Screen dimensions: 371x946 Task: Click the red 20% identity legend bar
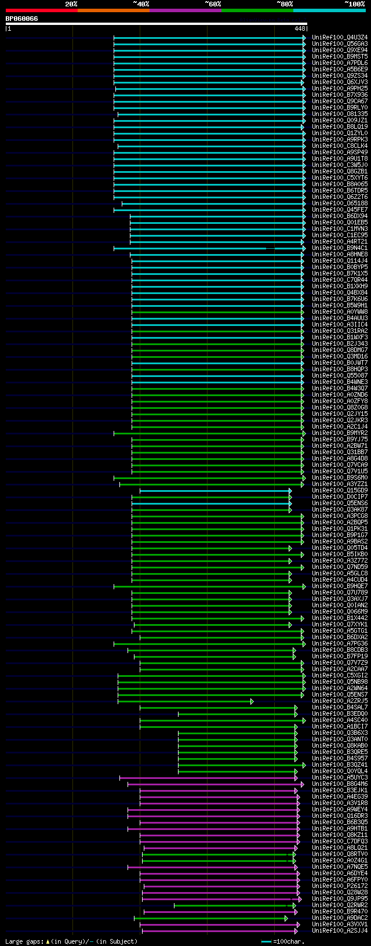[41, 10]
